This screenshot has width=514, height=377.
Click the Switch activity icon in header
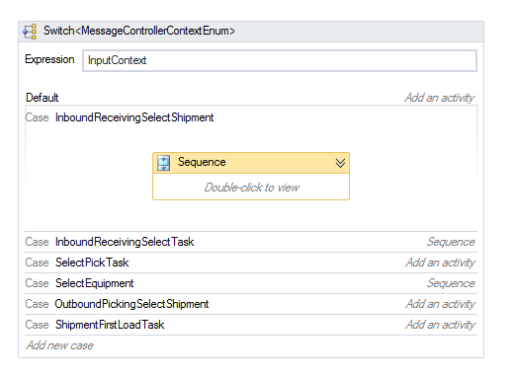(30, 32)
